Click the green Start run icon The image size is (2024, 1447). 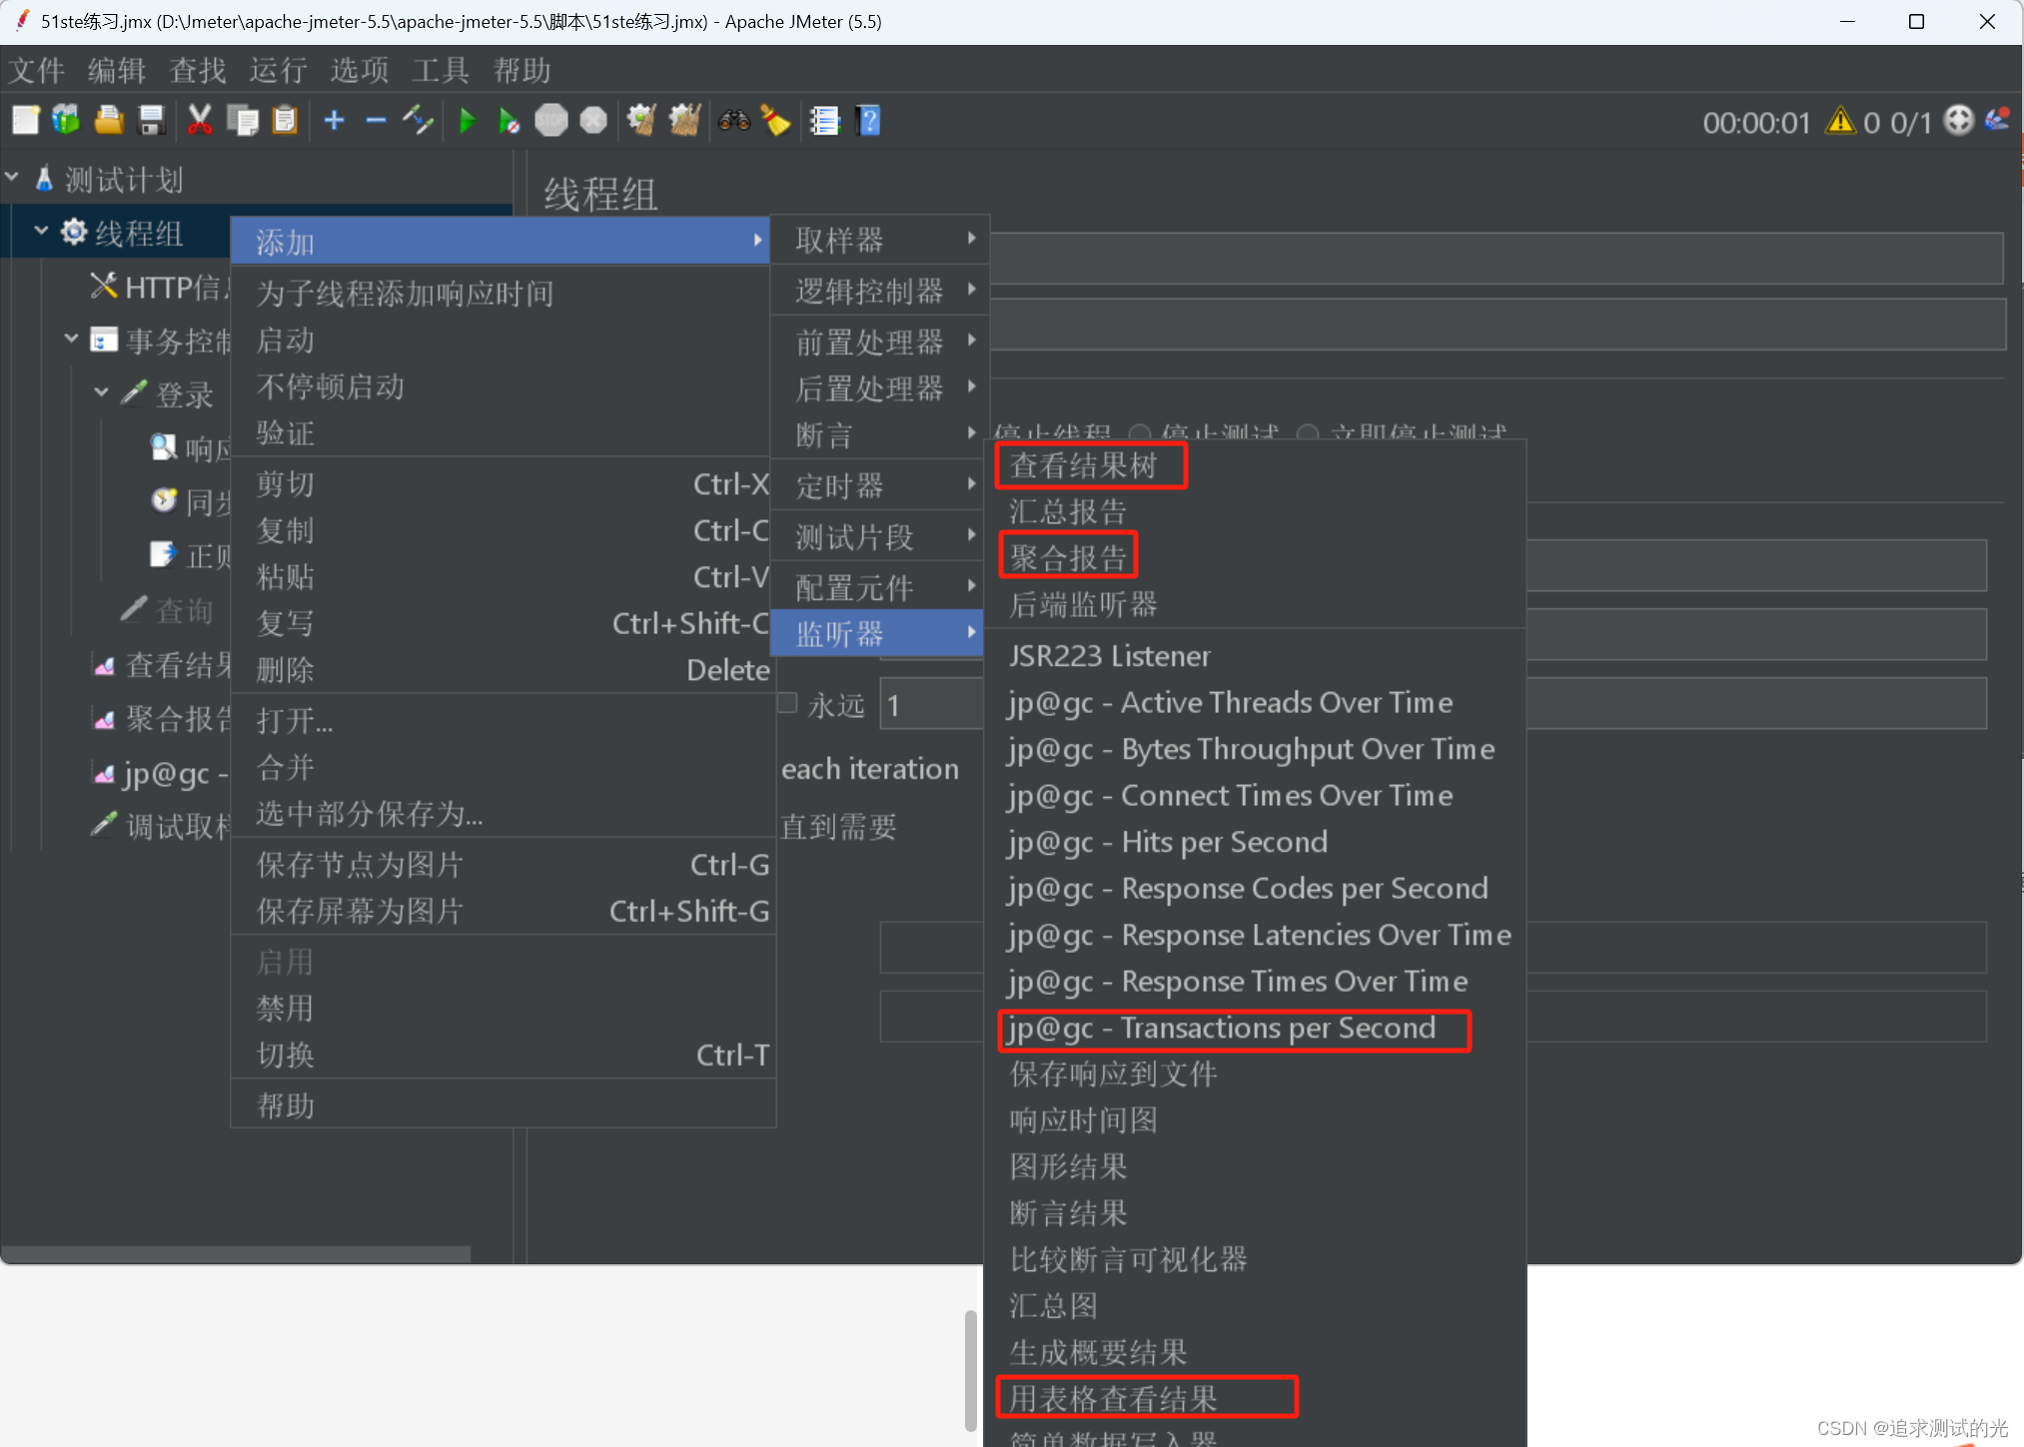(x=467, y=121)
